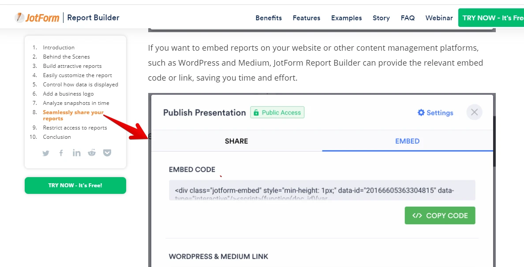524x267 pixels.
Task: Click the Reddit share icon
Action: tap(92, 153)
